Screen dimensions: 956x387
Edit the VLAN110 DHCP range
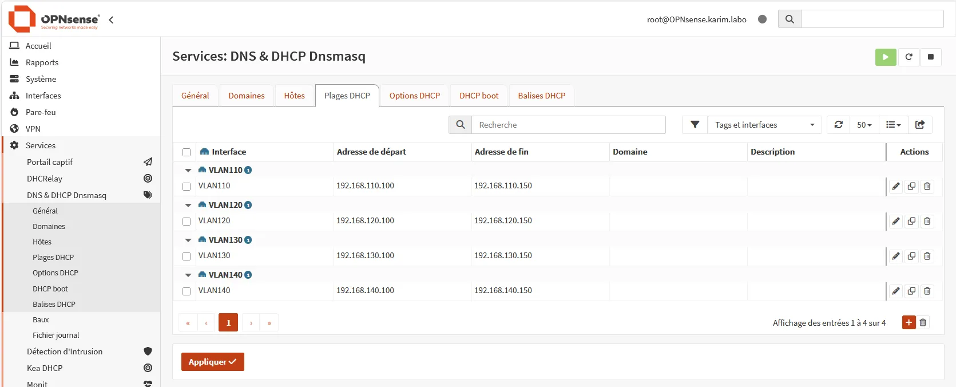pyautogui.click(x=896, y=186)
